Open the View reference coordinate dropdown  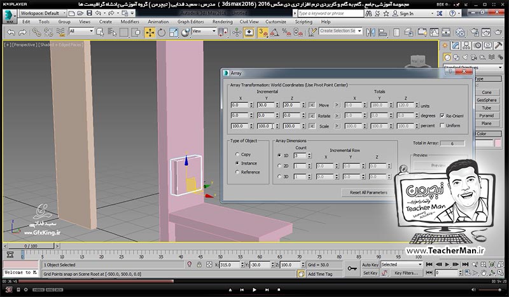click(x=204, y=31)
